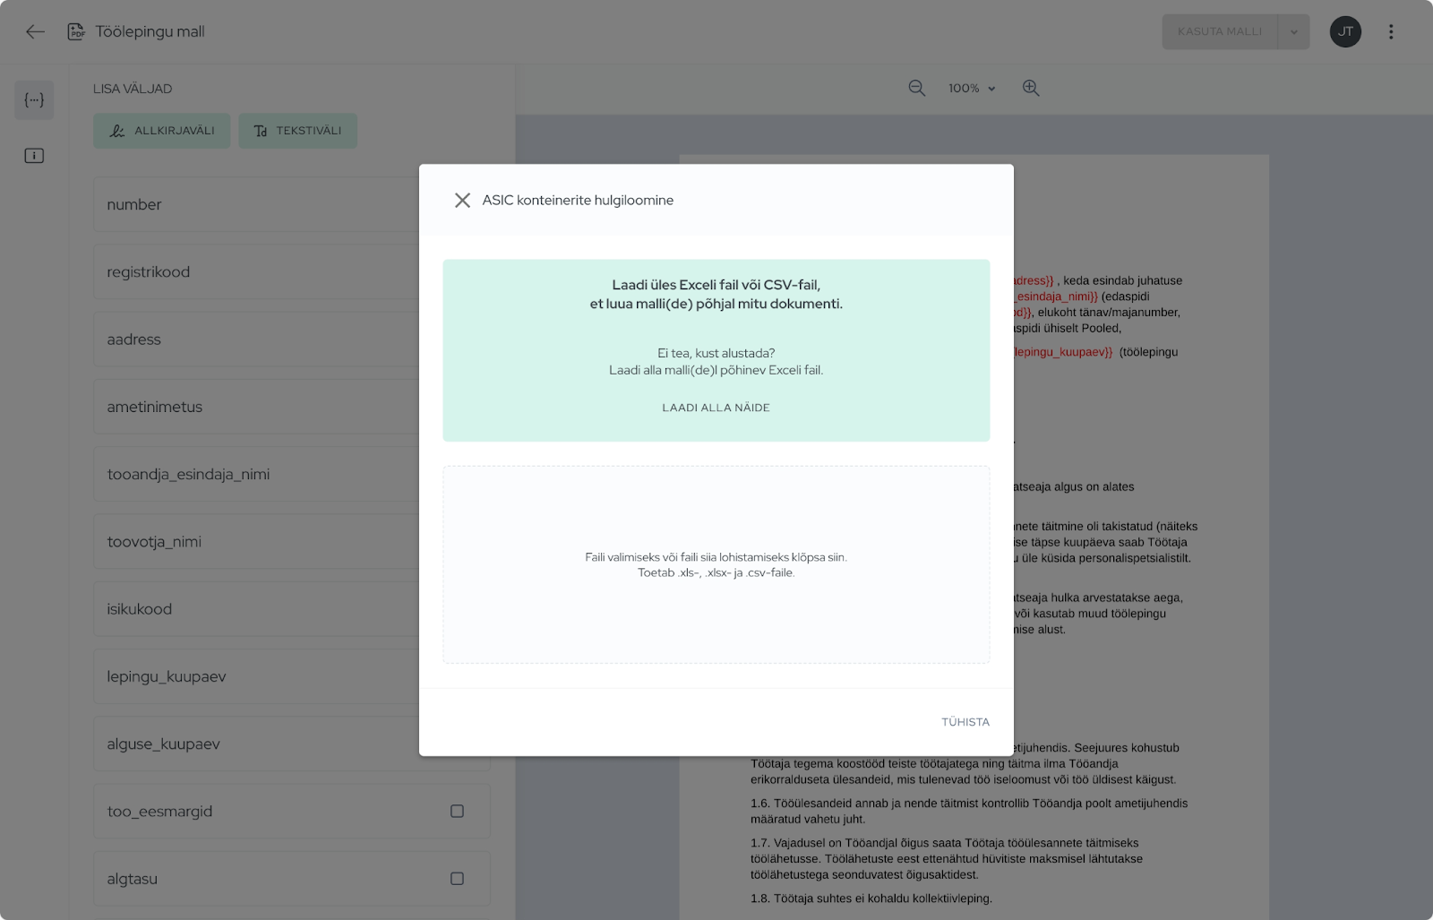Open the three-dot more options menu
Viewport: 1433px width, 920px height.
click(x=1390, y=32)
